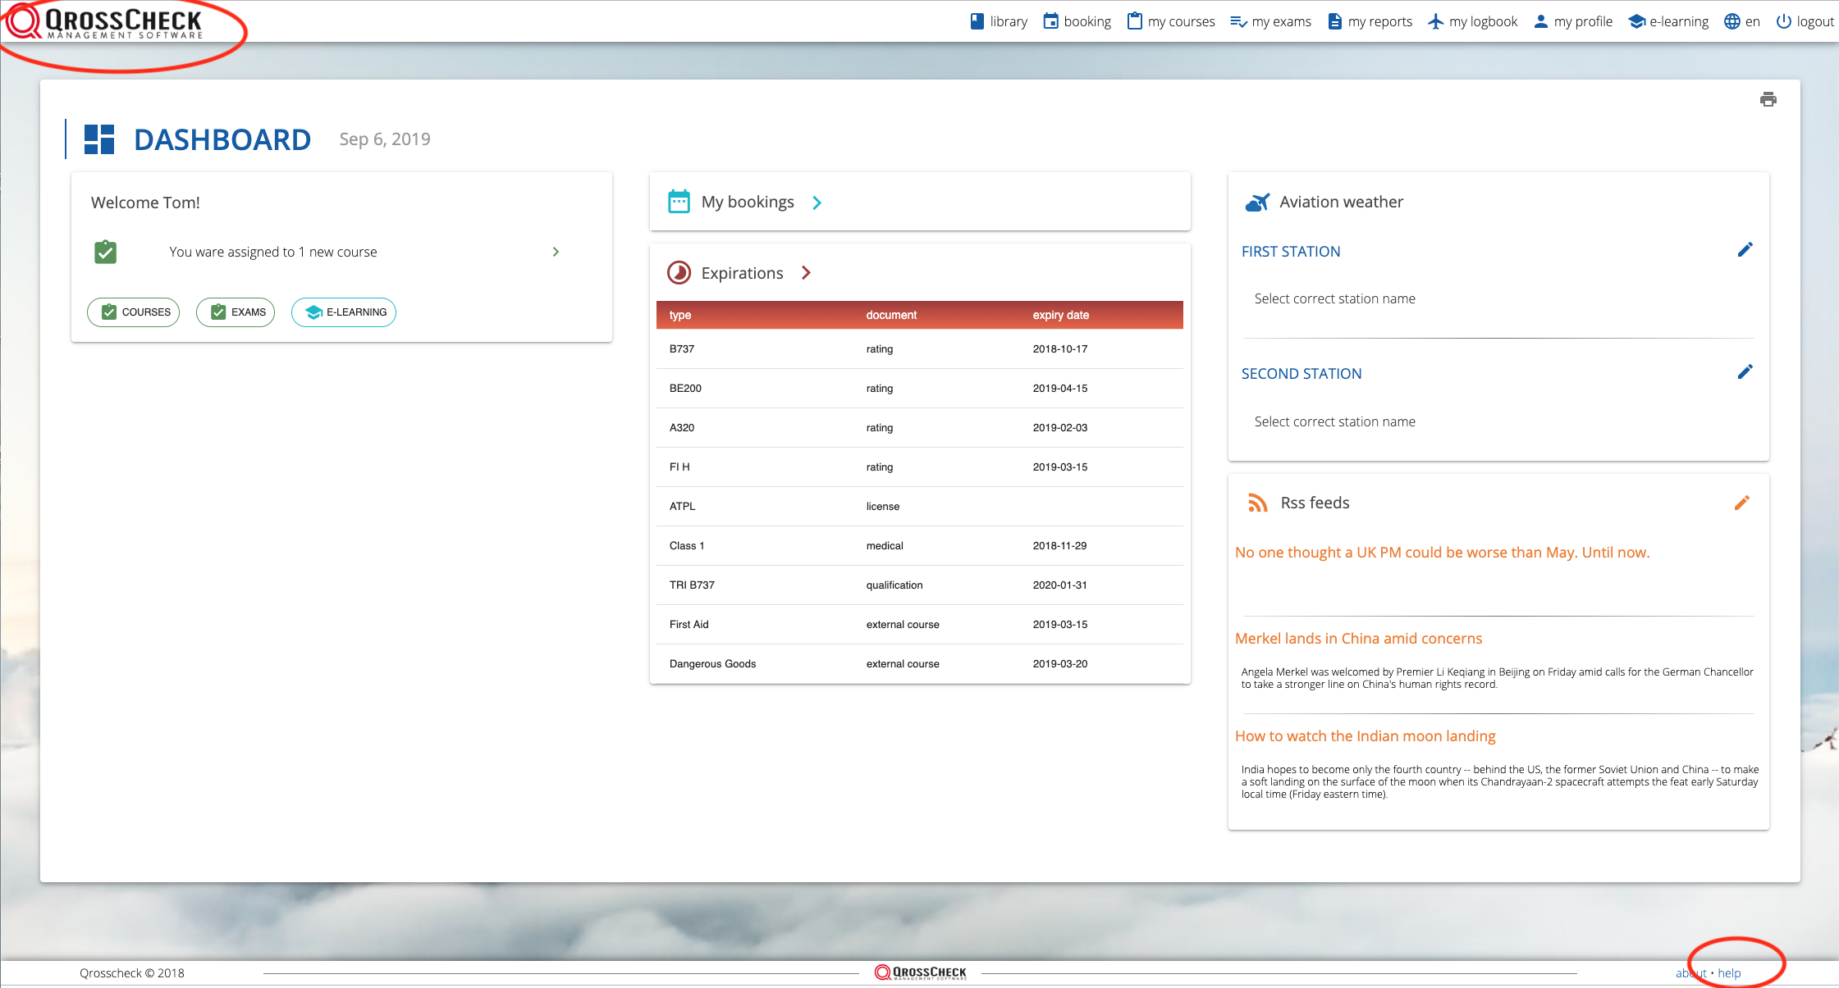This screenshot has height=988, width=1839.
Task: Select the ATPL license row
Action: (919, 507)
